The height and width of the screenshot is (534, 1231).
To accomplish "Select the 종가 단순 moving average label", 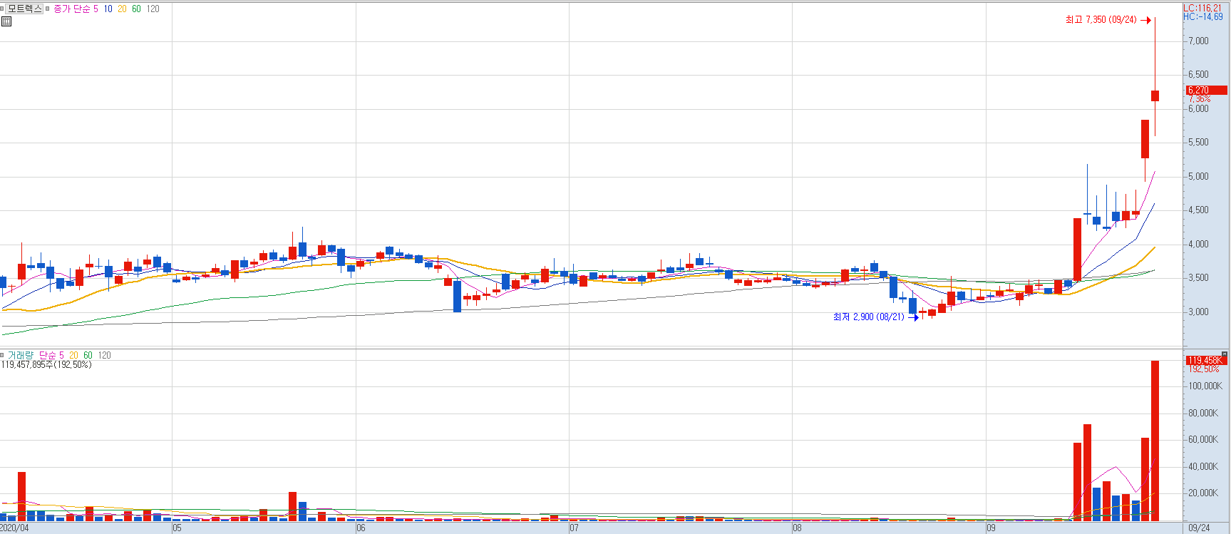I will click(x=72, y=9).
